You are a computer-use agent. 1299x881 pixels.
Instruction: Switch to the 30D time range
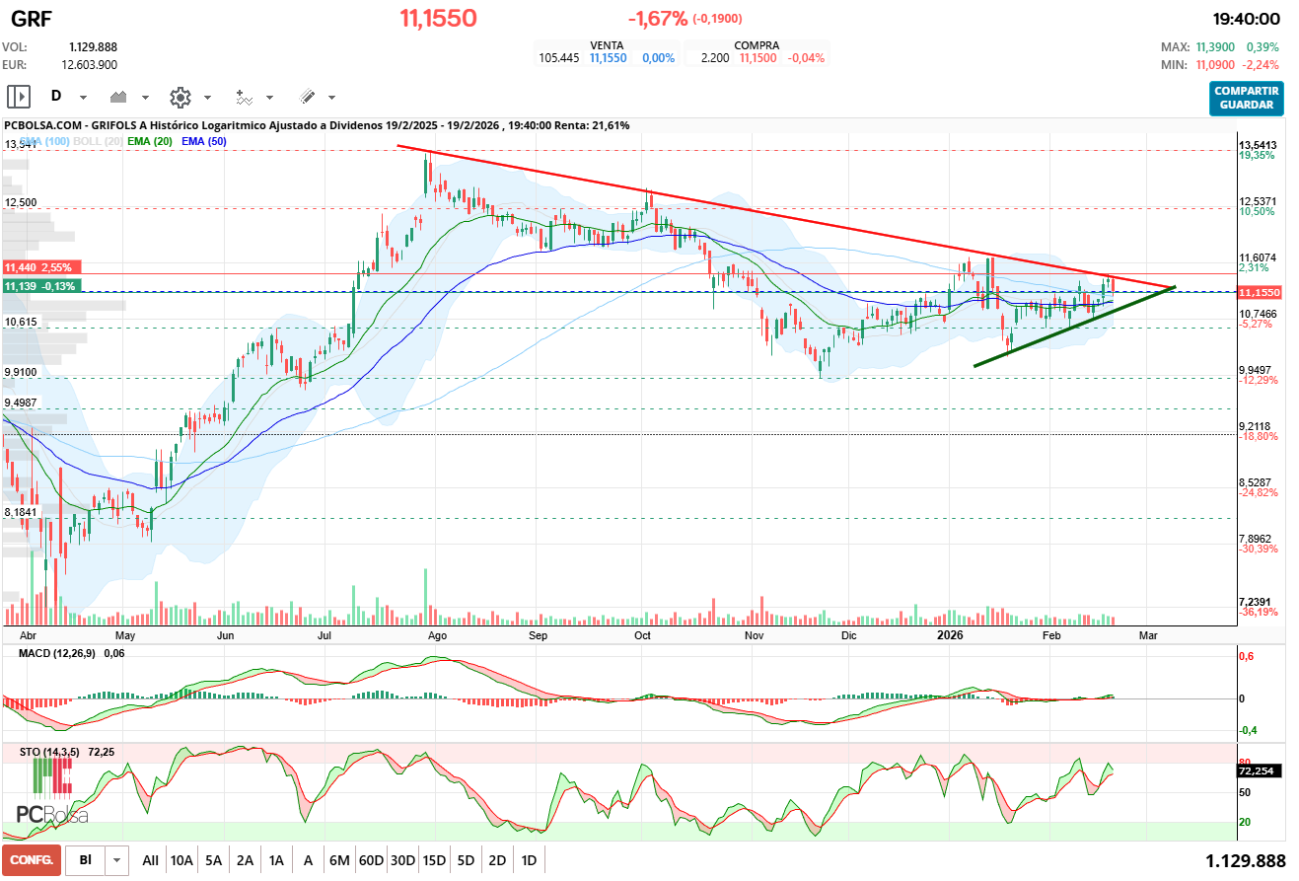click(402, 860)
